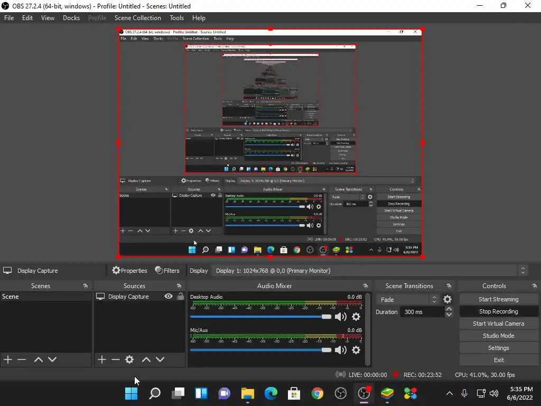
Task: Open taskbar Search
Action: (155, 393)
